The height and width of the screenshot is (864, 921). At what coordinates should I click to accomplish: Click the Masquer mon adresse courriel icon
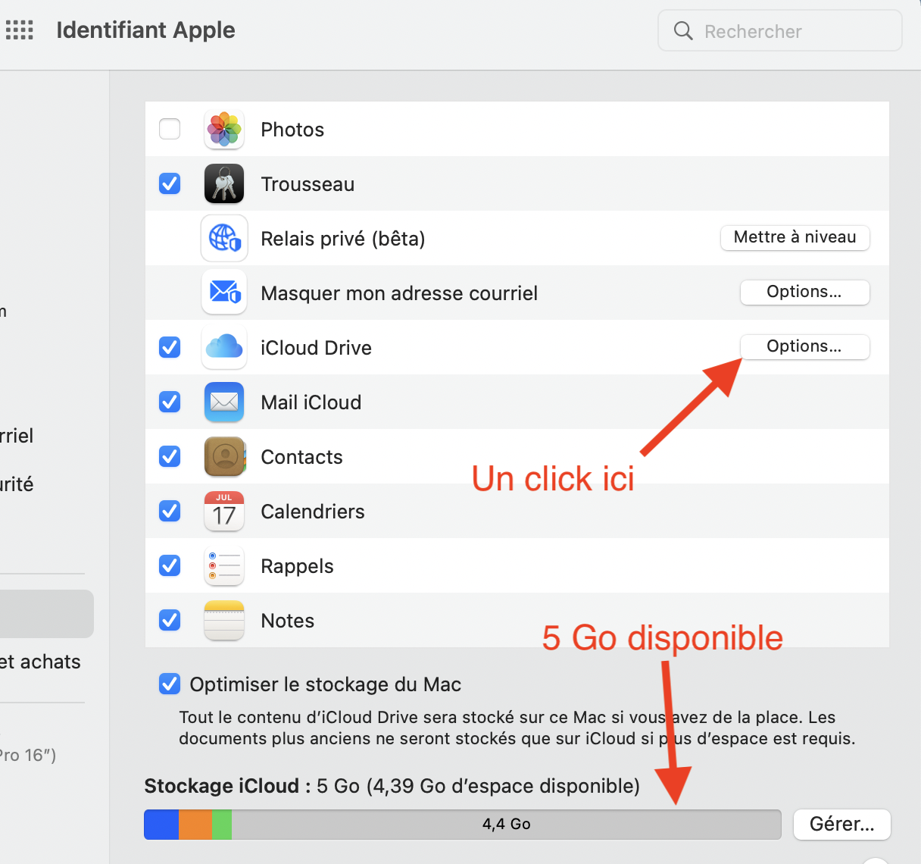224,293
